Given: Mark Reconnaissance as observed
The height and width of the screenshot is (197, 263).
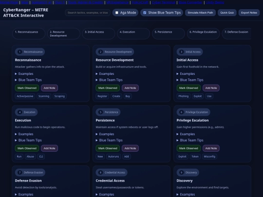Looking at the screenshot, I should 27,88.
